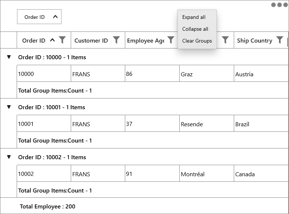Toggle sort arrow in Order ID group chip
This screenshot has width=289, height=214.
click(x=55, y=17)
